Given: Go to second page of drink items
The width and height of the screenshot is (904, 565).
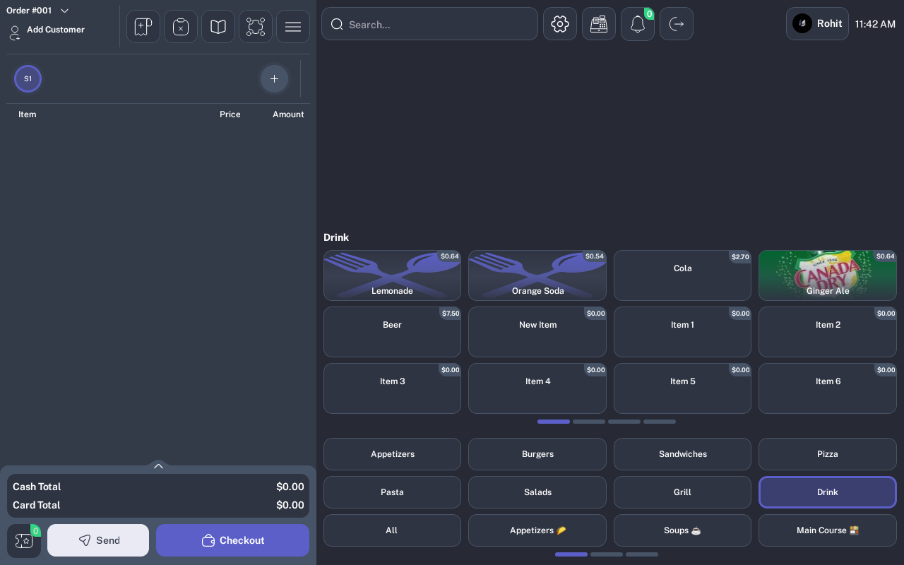Looking at the screenshot, I should (589, 422).
